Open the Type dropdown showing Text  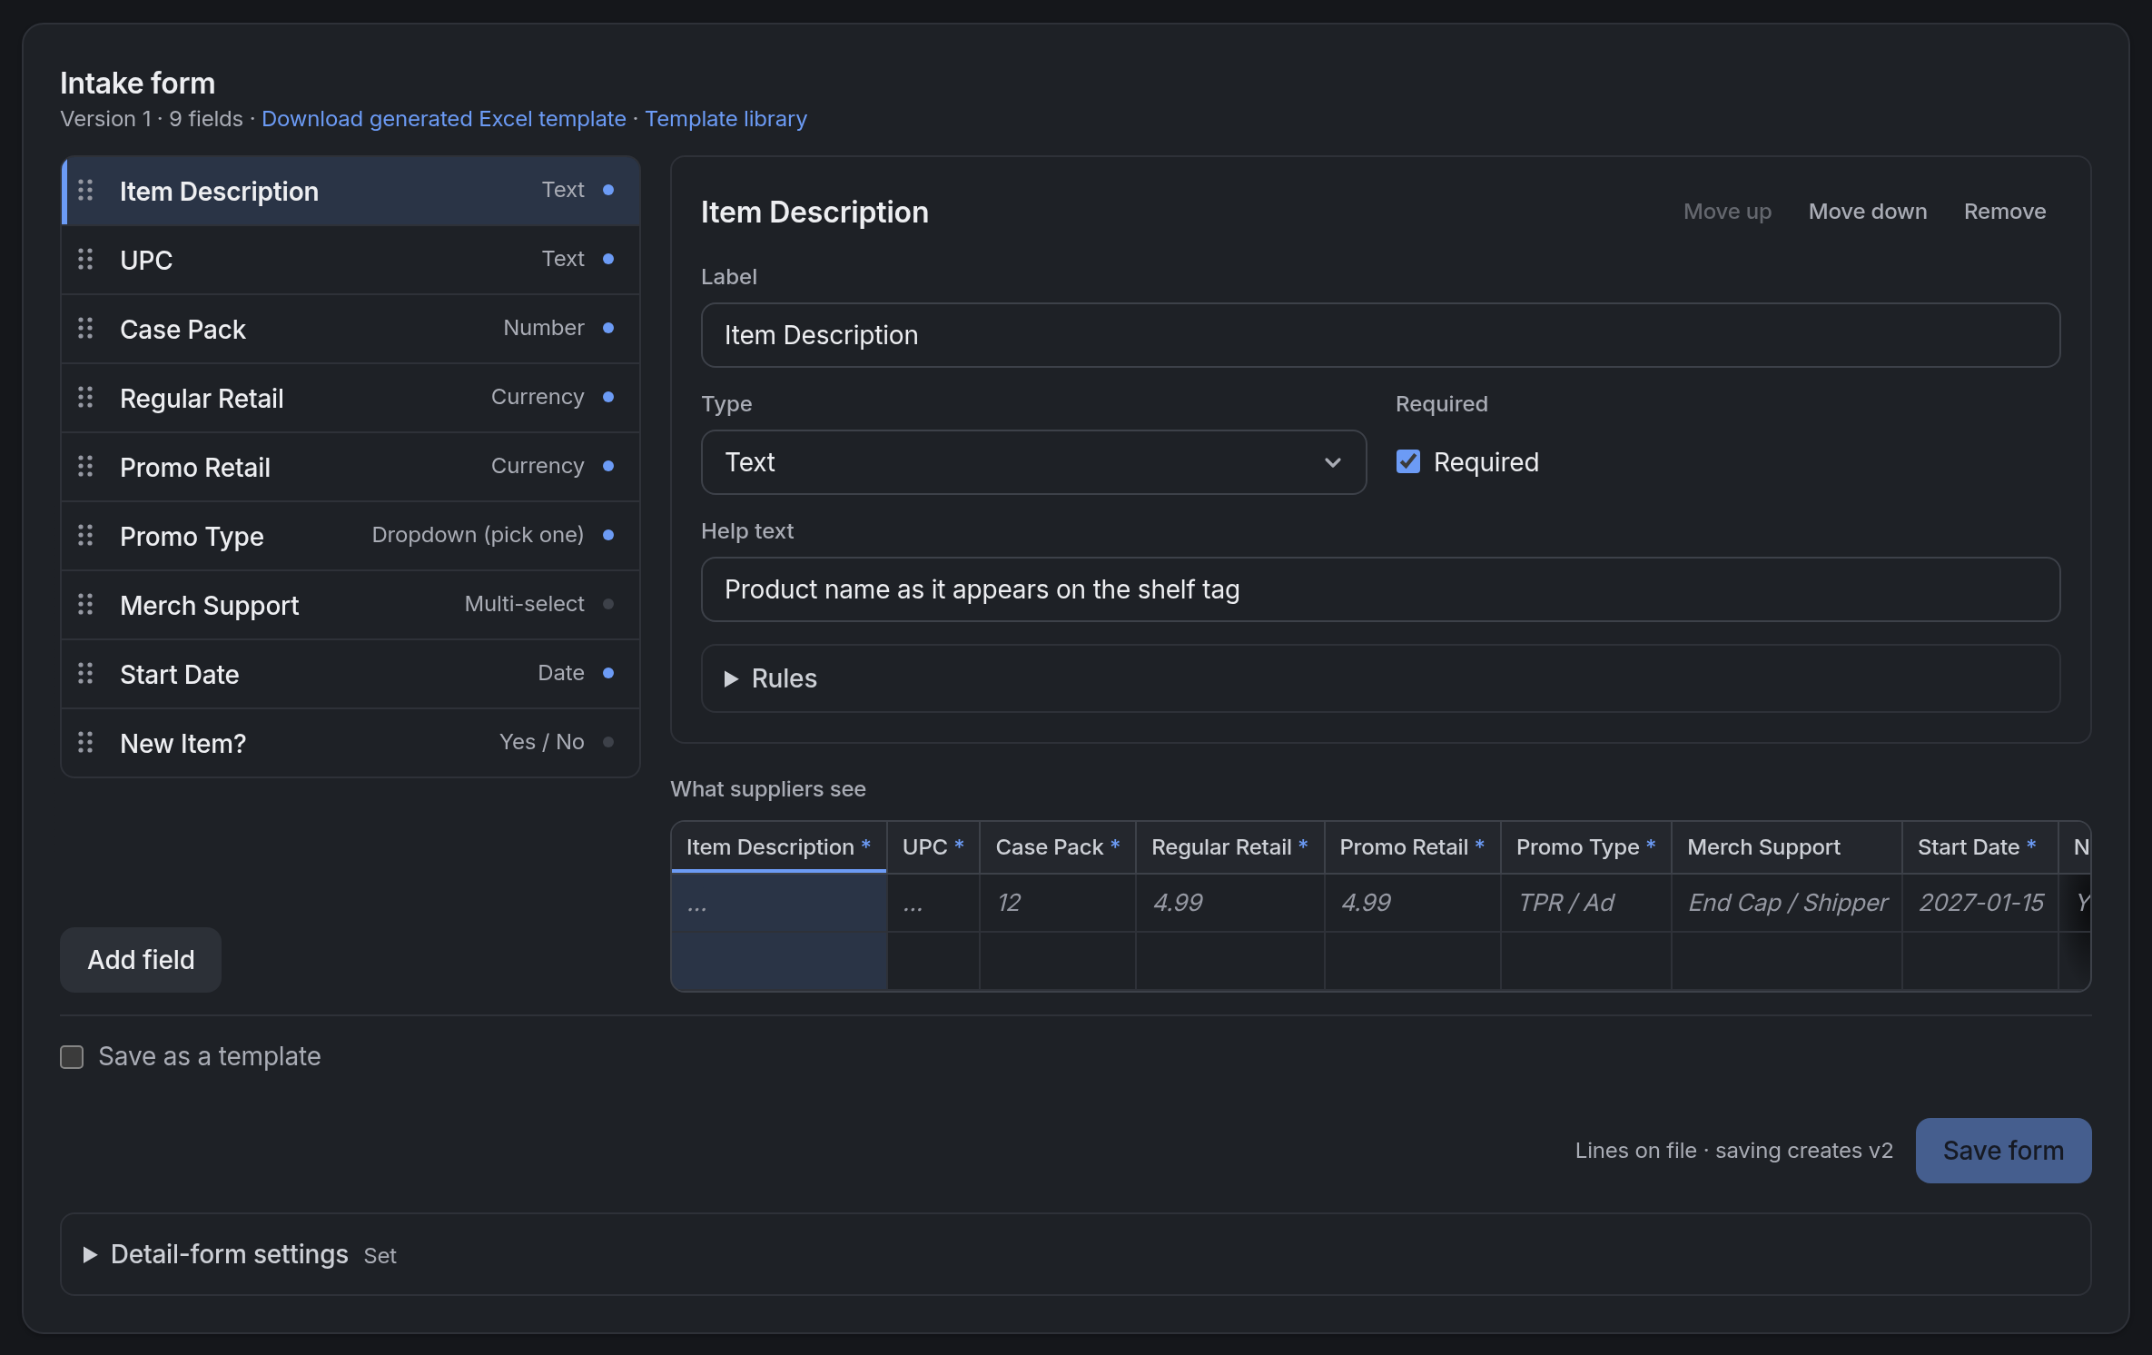pyautogui.click(x=1033, y=462)
